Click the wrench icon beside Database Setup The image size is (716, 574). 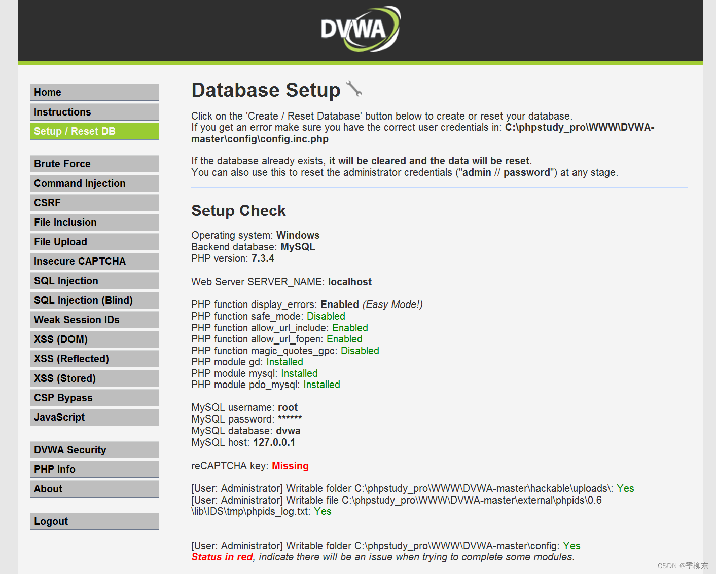point(354,89)
